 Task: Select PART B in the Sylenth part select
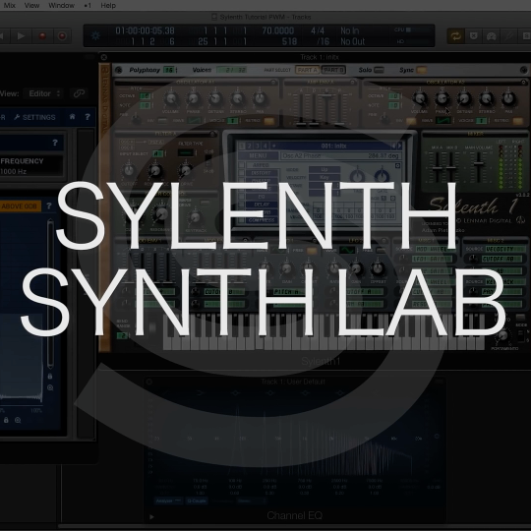pyautogui.click(x=333, y=70)
